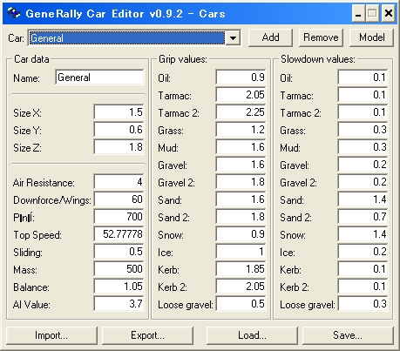Click the Load... button
The image size is (400, 351).
click(x=252, y=335)
